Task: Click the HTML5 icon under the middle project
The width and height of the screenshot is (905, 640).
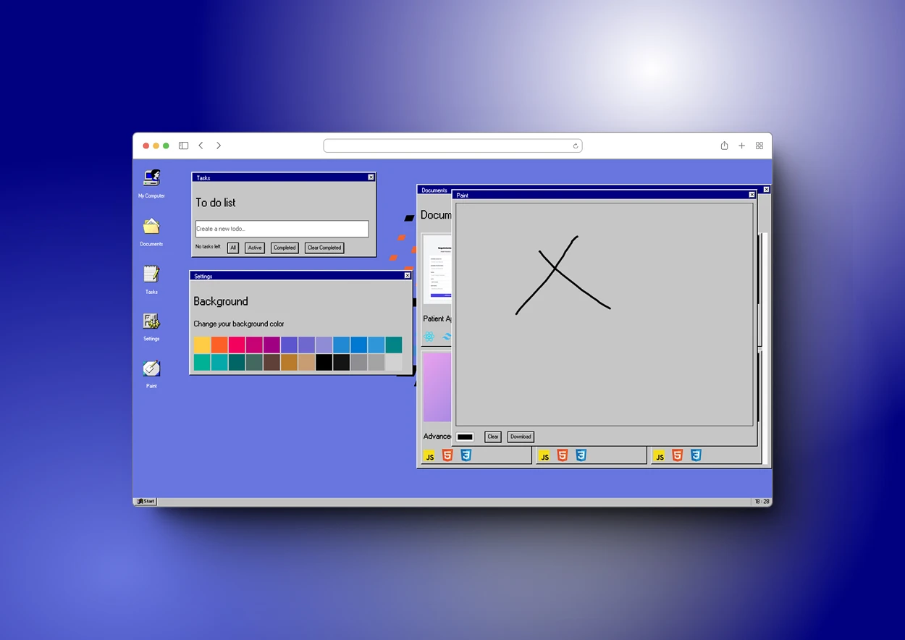Action: click(563, 455)
